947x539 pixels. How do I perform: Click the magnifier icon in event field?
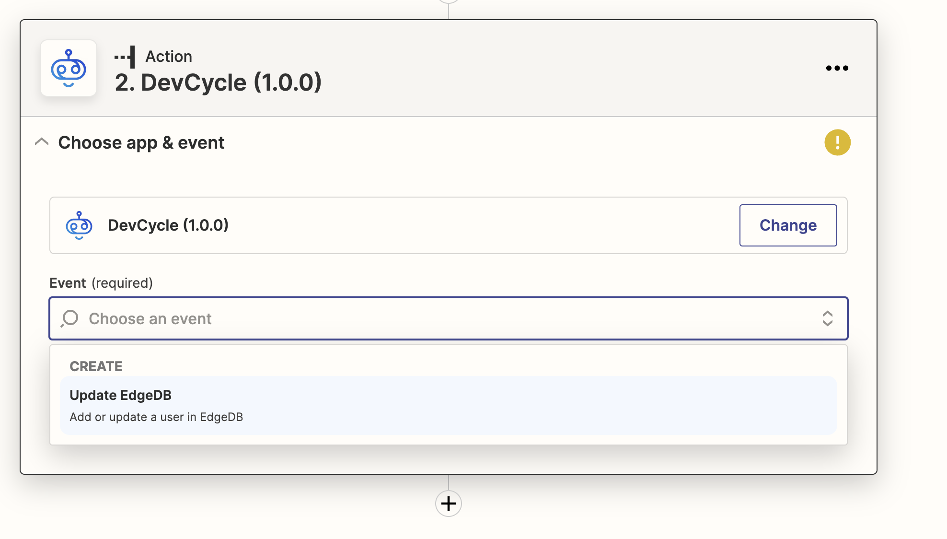click(70, 318)
